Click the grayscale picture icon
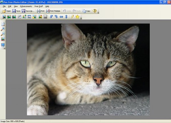 [x=45, y=17]
